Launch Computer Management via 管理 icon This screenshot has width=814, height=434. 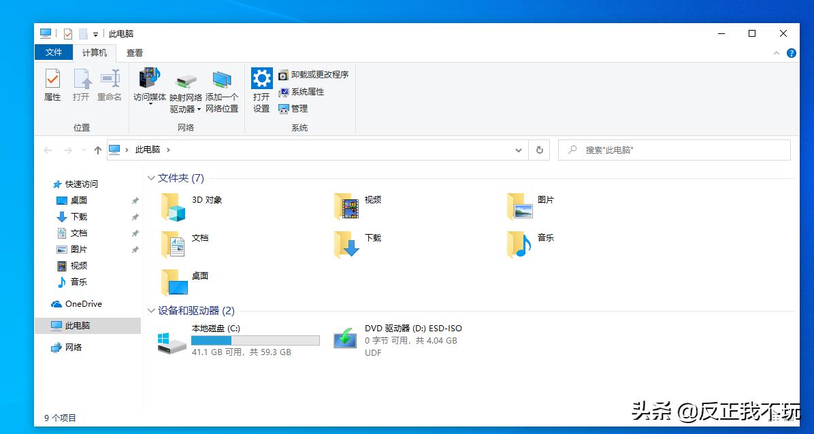[295, 108]
